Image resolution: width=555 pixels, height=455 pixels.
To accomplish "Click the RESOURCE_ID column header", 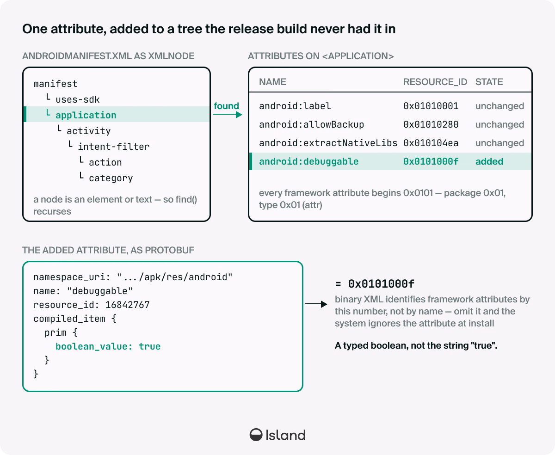I will (435, 82).
